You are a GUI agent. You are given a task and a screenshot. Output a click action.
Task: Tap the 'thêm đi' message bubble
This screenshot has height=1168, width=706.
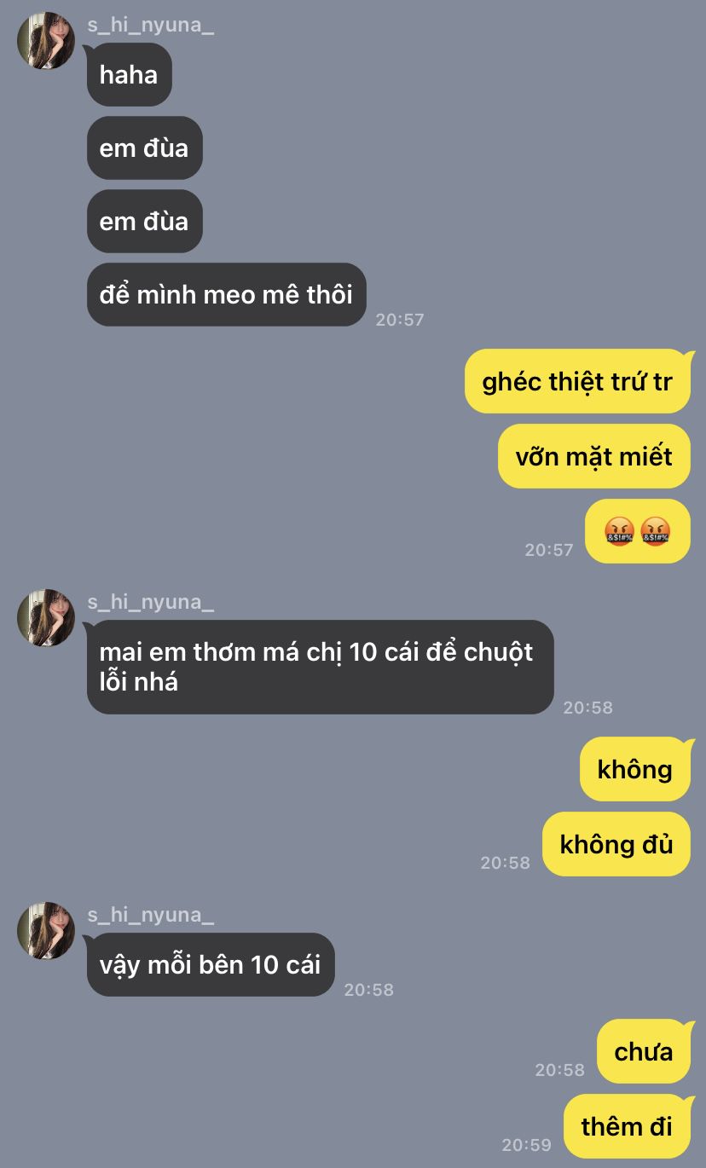point(627,1126)
